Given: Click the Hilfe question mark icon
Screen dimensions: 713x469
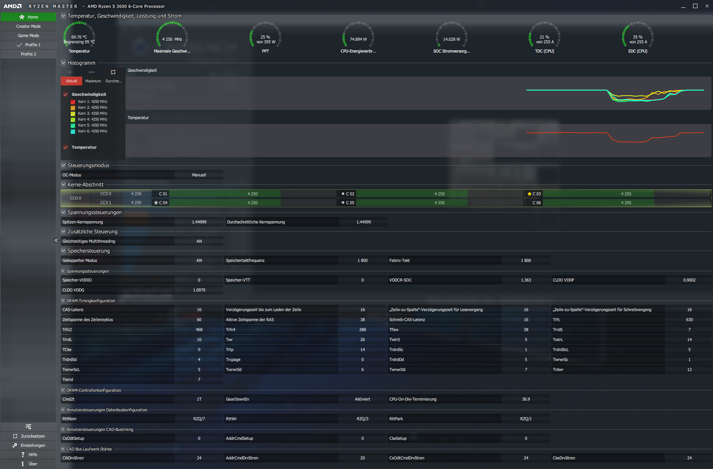Looking at the screenshot, I should click(x=23, y=455).
